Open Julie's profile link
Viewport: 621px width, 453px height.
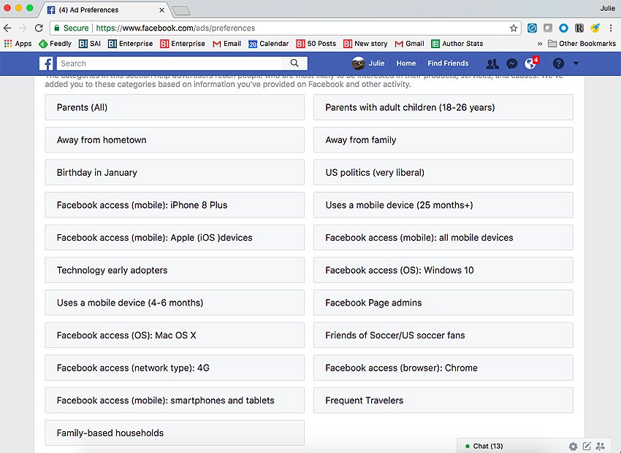[377, 63]
